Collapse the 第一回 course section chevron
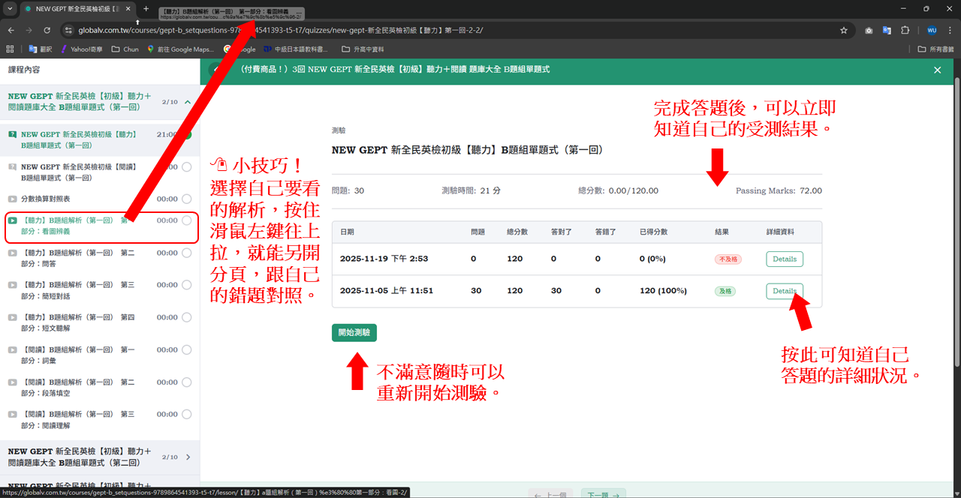Screen dimensions: 961x498 (188, 102)
